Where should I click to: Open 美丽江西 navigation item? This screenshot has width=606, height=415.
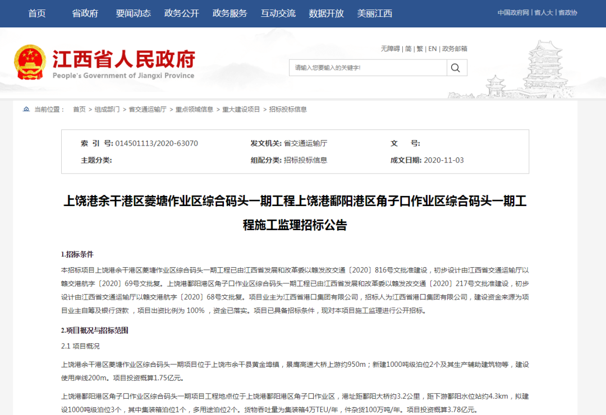(374, 13)
